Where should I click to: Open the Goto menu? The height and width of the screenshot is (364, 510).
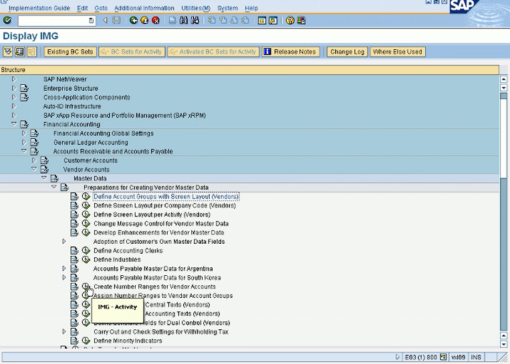click(101, 8)
